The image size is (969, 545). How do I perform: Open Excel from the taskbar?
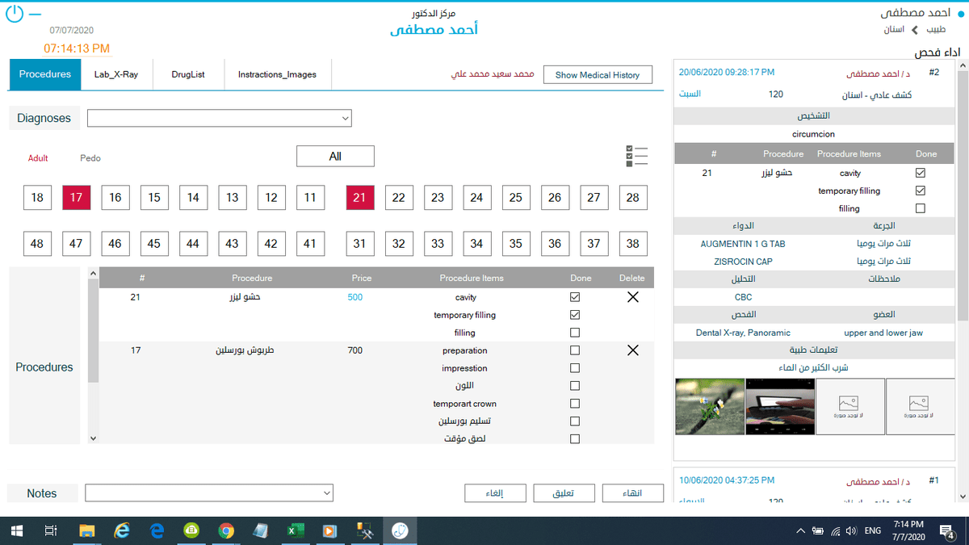click(x=294, y=530)
